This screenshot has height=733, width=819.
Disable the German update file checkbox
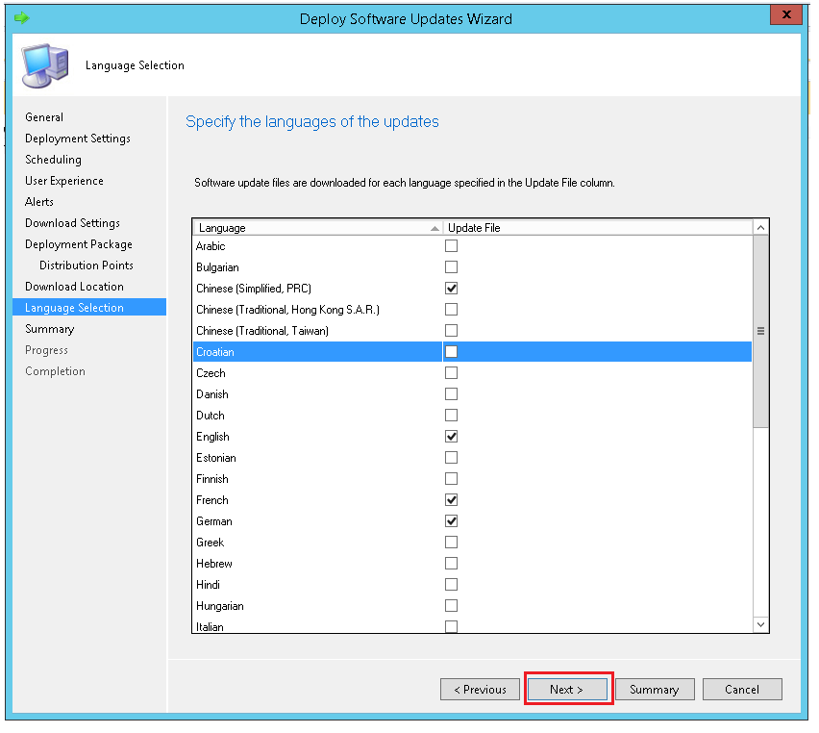pos(451,520)
